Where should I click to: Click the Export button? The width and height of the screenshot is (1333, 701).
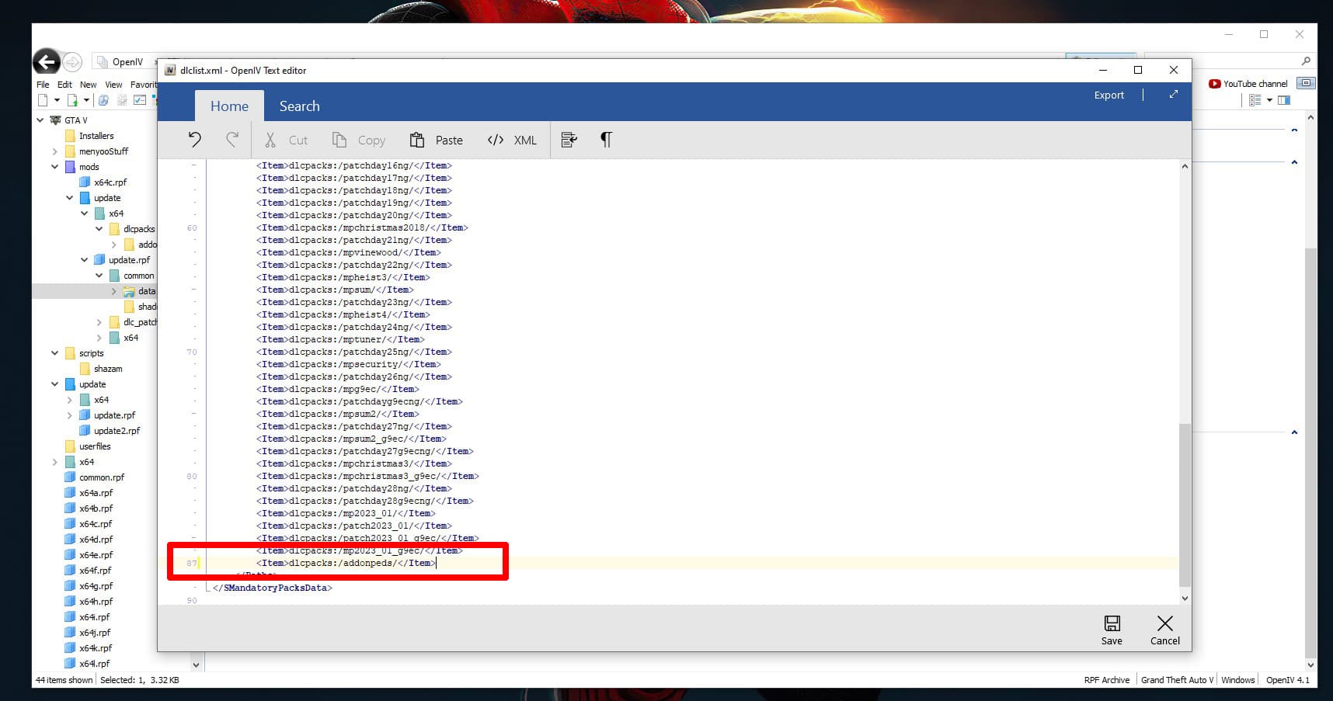coord(1109,95)
